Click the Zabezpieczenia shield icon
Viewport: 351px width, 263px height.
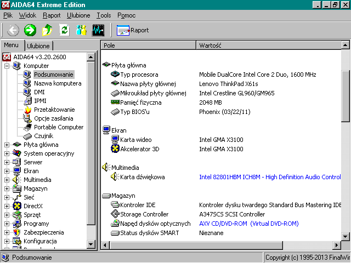tap(16, 232)
